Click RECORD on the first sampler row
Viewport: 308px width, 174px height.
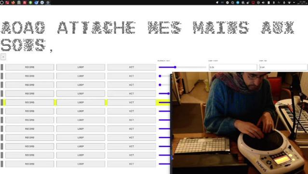[30, 67]
